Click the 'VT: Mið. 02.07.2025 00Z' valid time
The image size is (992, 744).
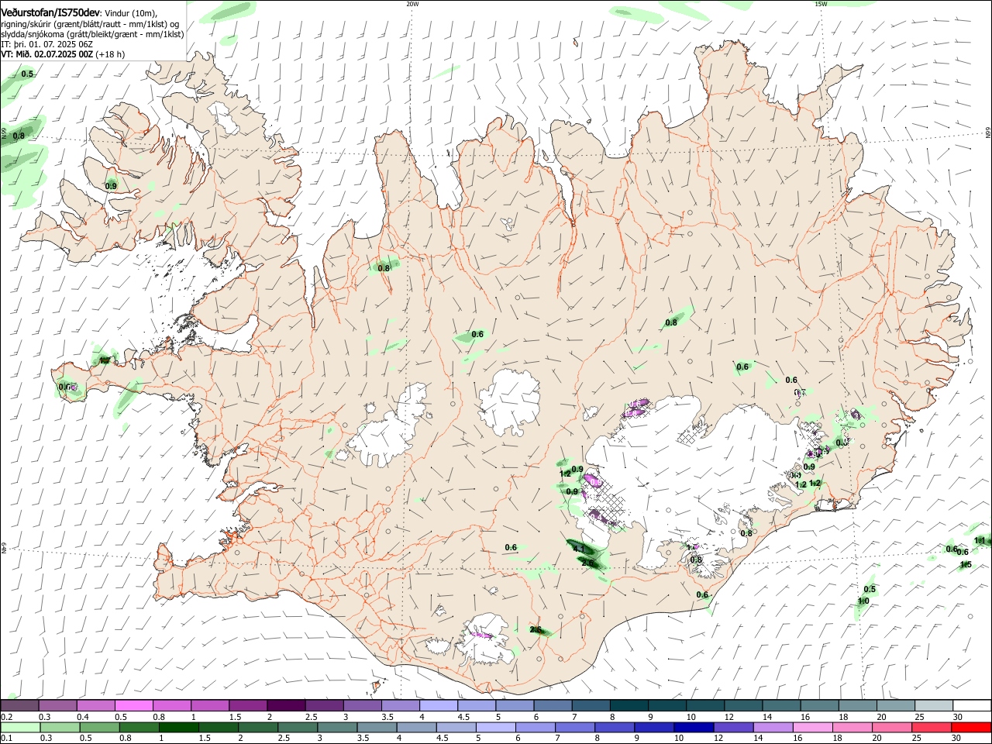[47, 54]
